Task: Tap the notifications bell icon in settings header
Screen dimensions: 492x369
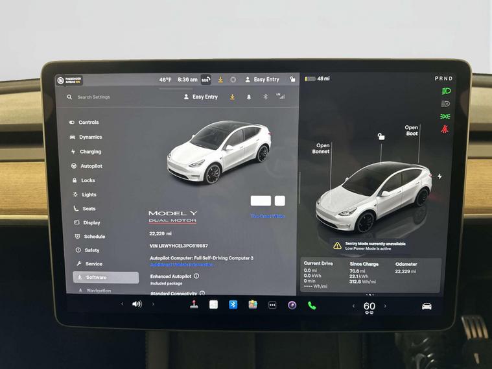Action: pos(248,97)
